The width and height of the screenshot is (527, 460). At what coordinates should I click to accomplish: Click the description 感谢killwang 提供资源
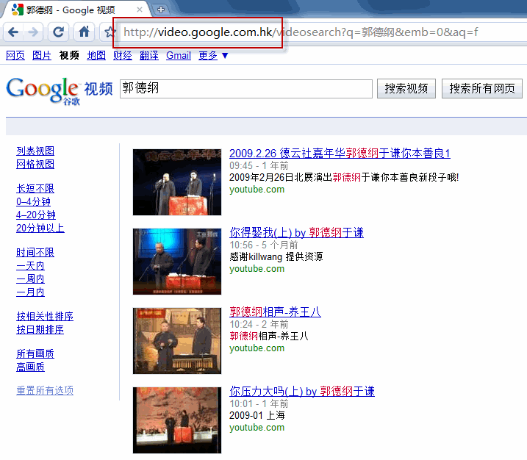coord(276,256)
